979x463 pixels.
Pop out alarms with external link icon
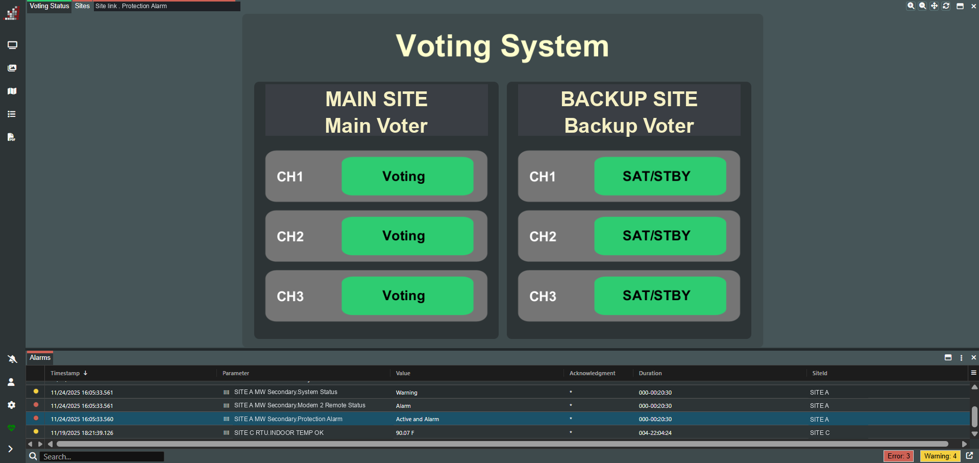coord(969,456)
